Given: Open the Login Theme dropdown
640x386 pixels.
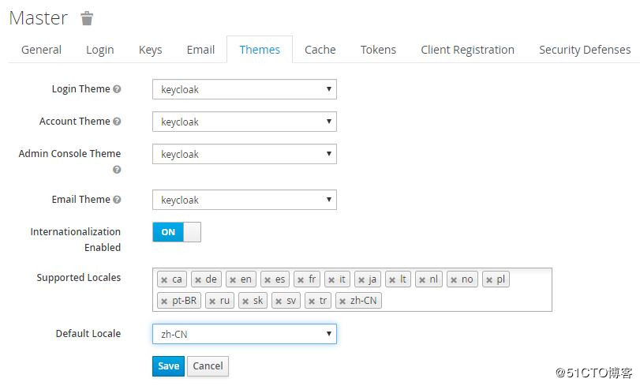Looking at the screenshot, I should point(244,89).
